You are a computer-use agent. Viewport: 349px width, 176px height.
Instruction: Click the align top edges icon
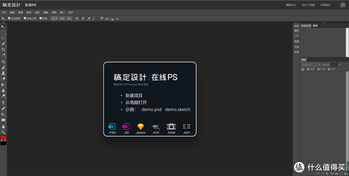tap(101, 18)
